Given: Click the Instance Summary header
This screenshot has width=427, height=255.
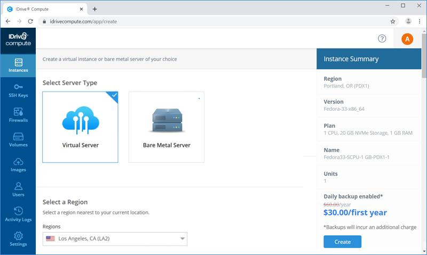Looking at the screenshot, I should coord(369,59).
